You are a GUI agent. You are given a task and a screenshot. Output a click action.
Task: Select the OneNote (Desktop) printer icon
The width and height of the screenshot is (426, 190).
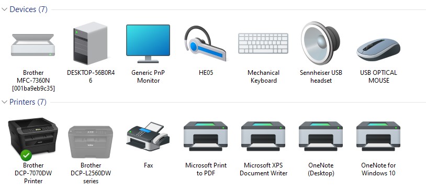click(321, 136)
